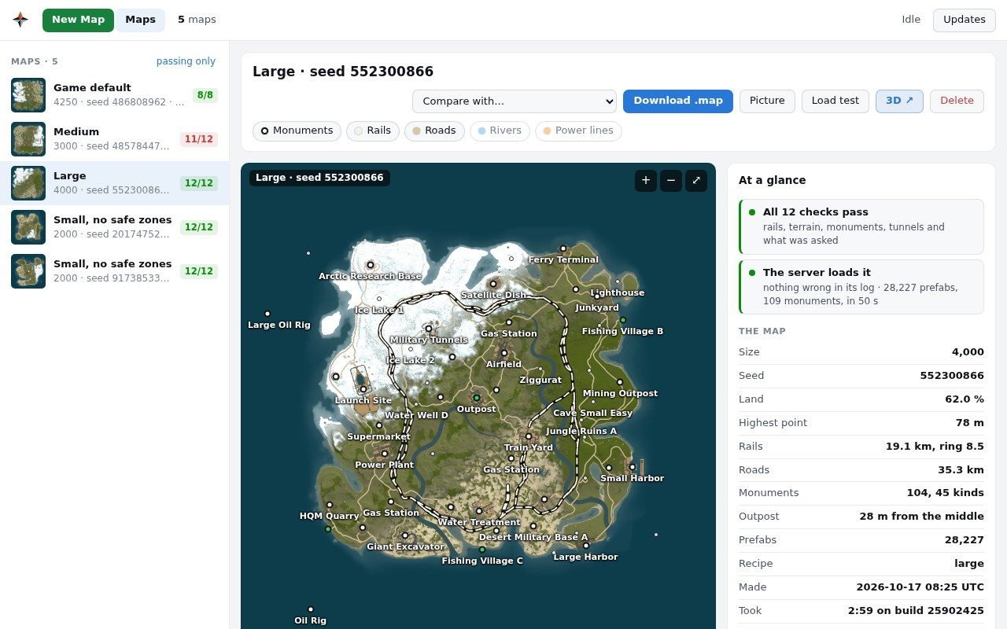Run the Load test button
1007x629 pixels.
(835, 101)
